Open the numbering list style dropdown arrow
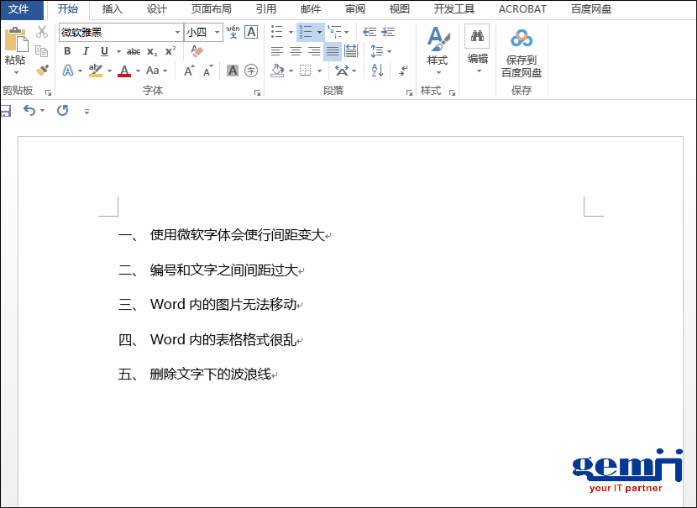This screenshot has height=508, width=697. click(x=319, y=32)
